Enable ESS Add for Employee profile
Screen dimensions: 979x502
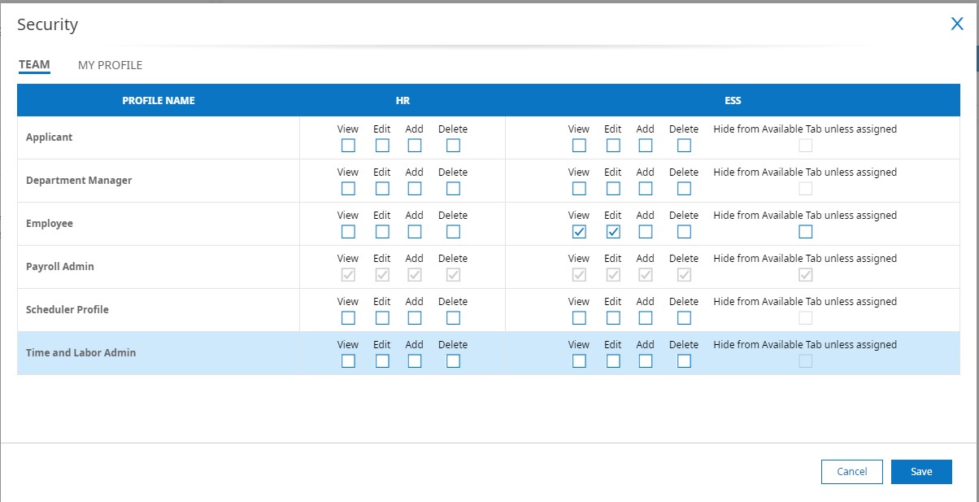coord(646,232)
